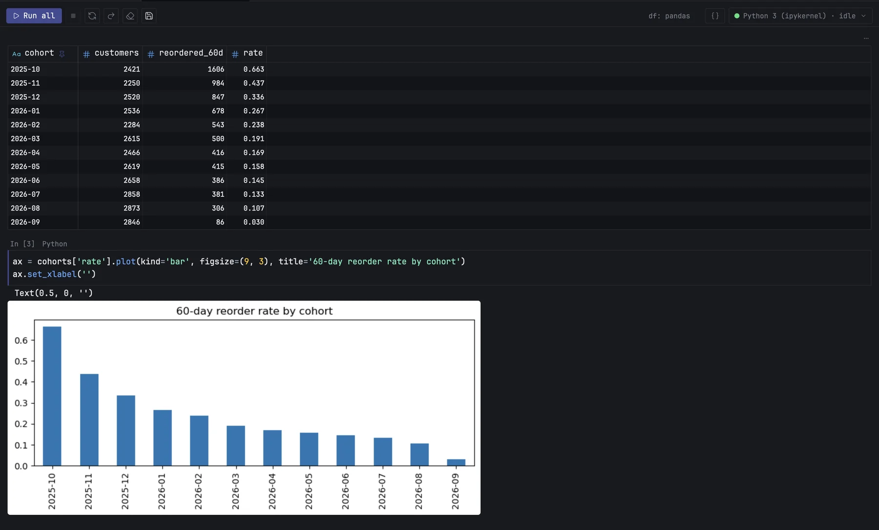Viewport: 879px width, 530px height.
Task: Click the customers value 2421
Action: coord(132,69)
